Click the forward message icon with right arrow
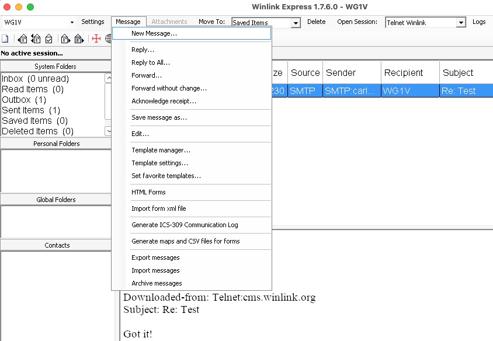 click(x=65, y=39)
